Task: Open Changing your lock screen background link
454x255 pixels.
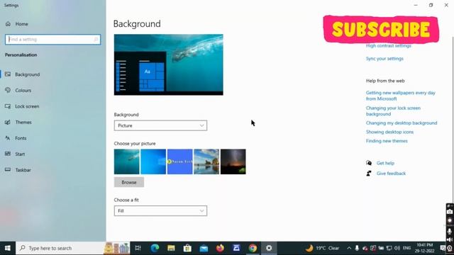Action: (x=393, y=111)
